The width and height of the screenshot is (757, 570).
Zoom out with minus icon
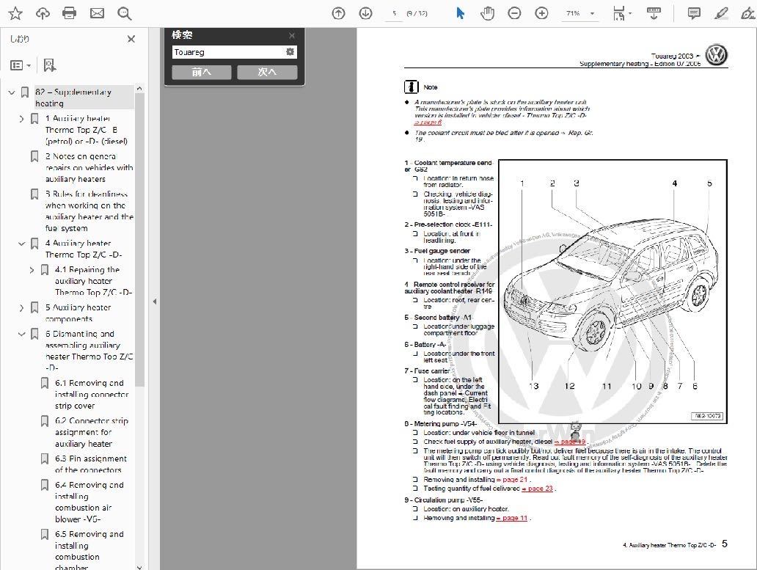click(515, 13)
